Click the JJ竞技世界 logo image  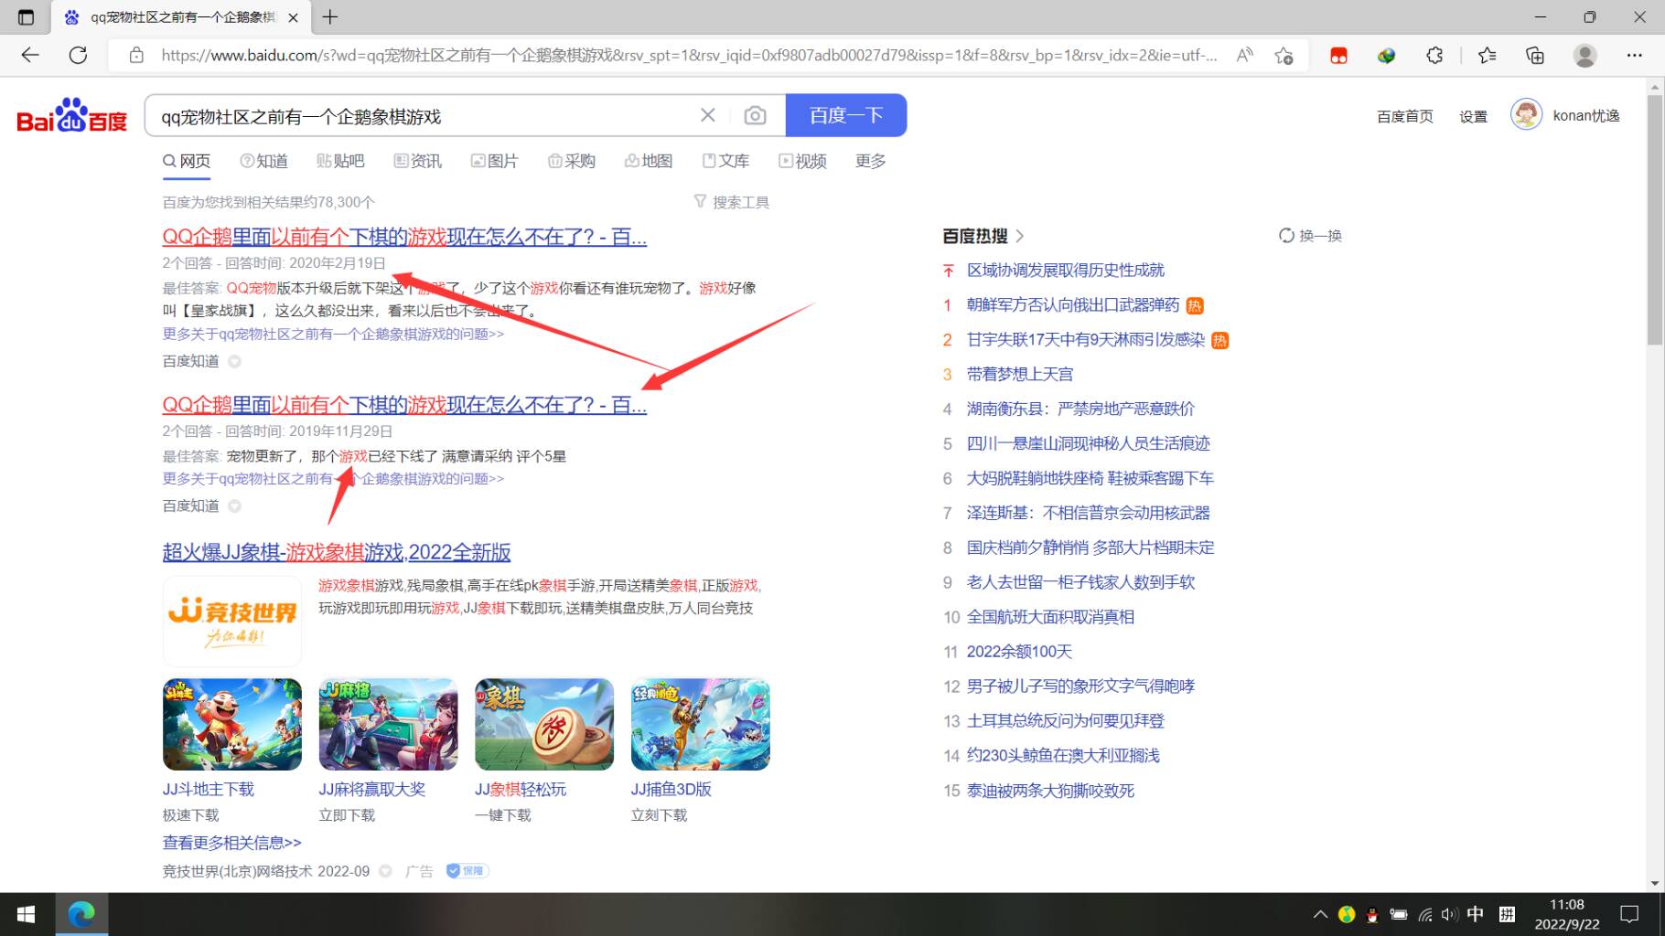[x=232, y=621]
